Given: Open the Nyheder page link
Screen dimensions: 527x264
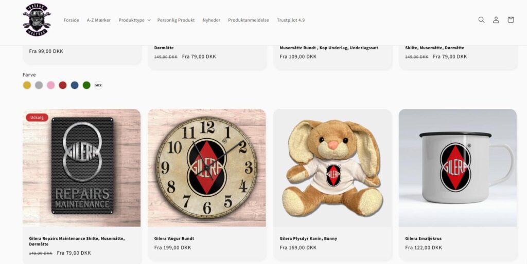Looking at the screenshot, I should (212, 20).
